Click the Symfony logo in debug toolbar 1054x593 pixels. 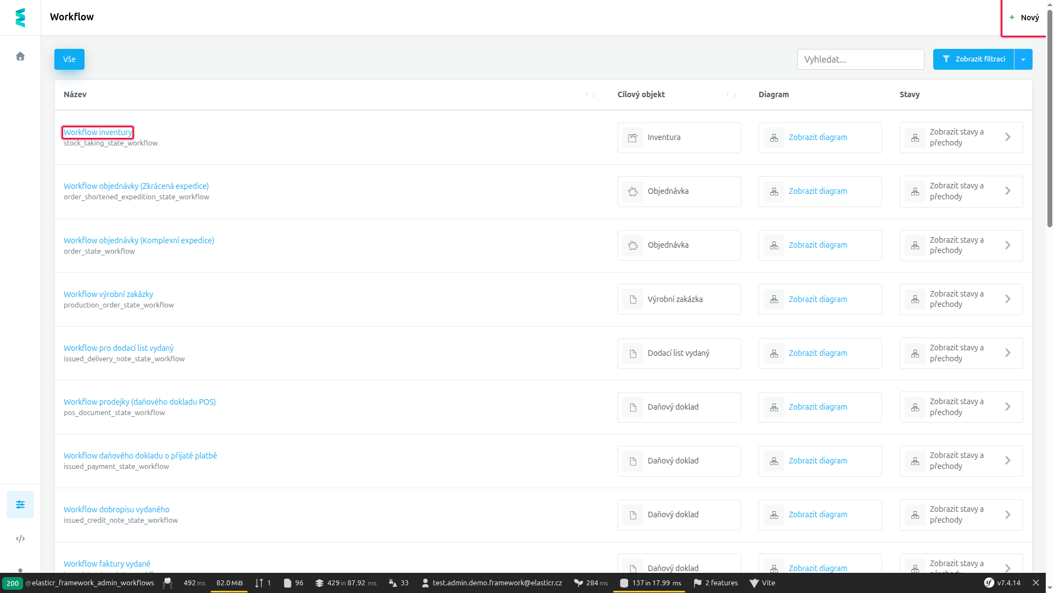click(x=989, y=583)
